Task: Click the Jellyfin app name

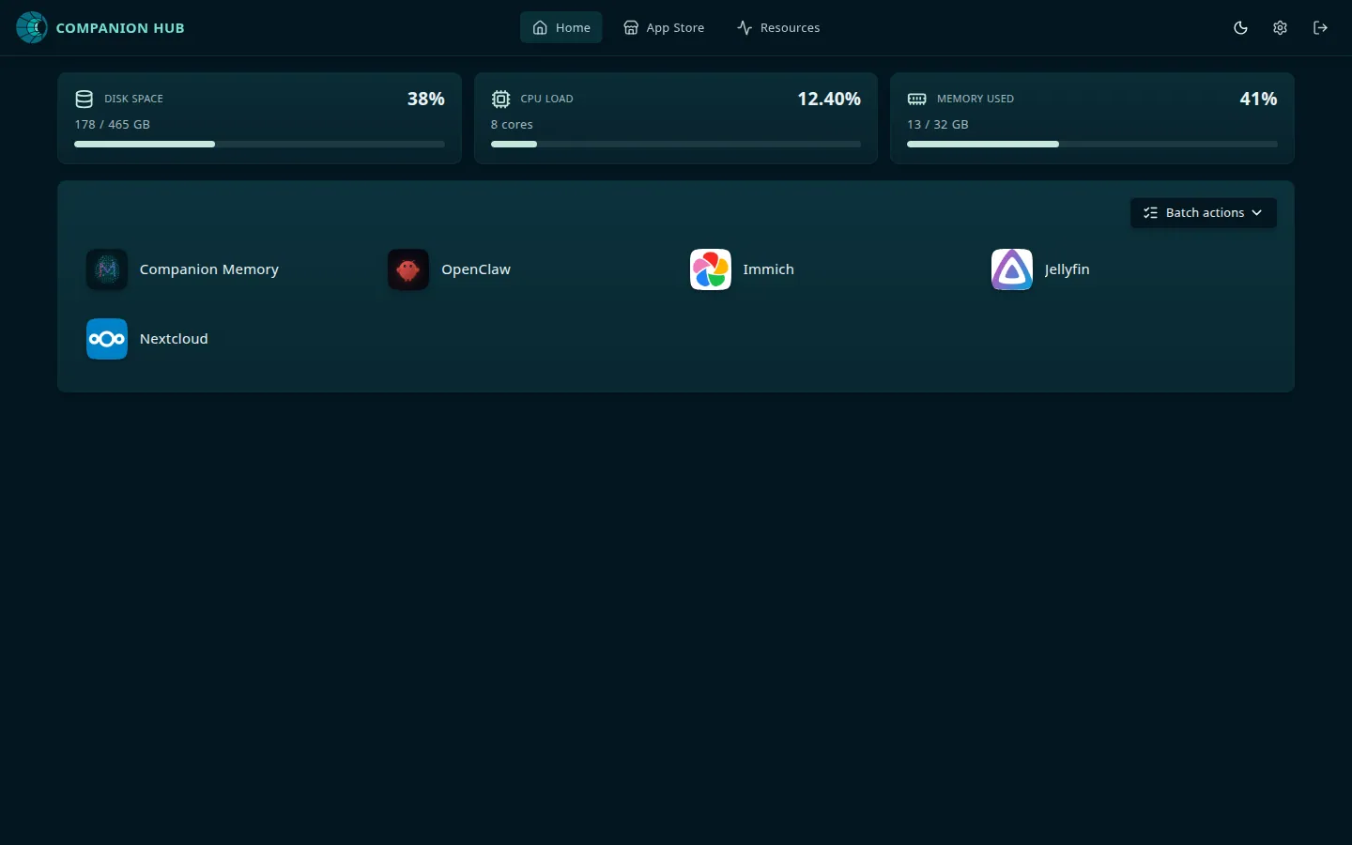Action: point(1068,269)
